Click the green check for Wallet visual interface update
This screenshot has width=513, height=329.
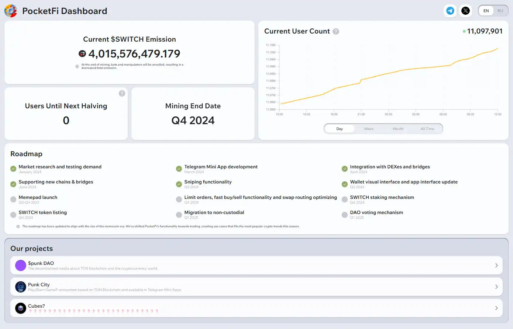345,184
